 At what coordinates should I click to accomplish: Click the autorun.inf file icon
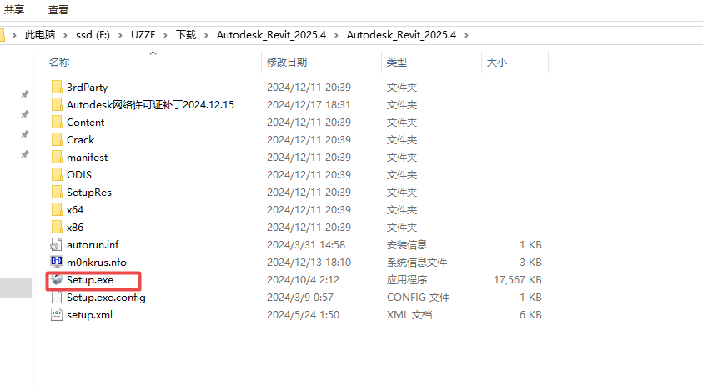57,245
